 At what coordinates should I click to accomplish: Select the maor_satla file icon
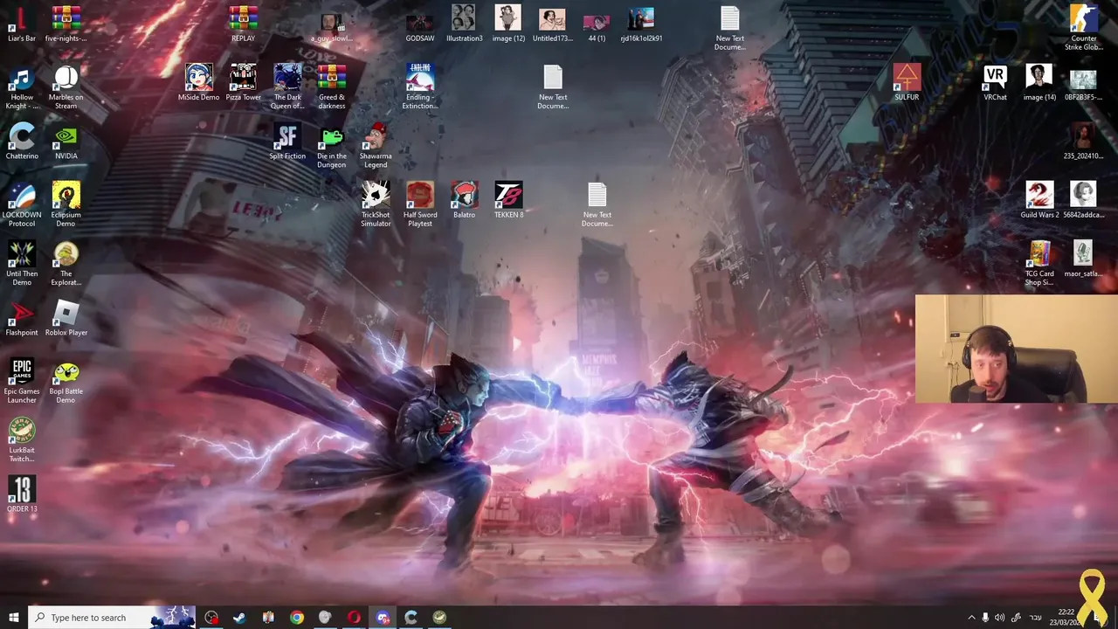coord(1083,258)
